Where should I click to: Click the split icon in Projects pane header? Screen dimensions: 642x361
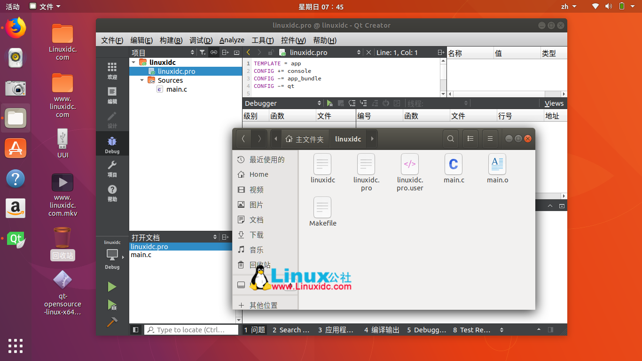(225, 53)
